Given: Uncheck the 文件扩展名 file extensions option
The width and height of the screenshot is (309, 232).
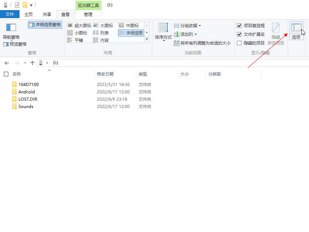Looking at the screenshot, I should coord(239,34).
